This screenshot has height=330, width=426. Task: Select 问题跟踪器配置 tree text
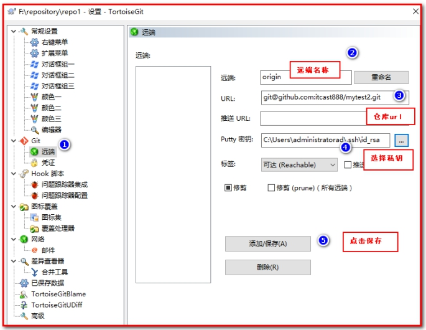pyautogui.click(x=65, y=196)
